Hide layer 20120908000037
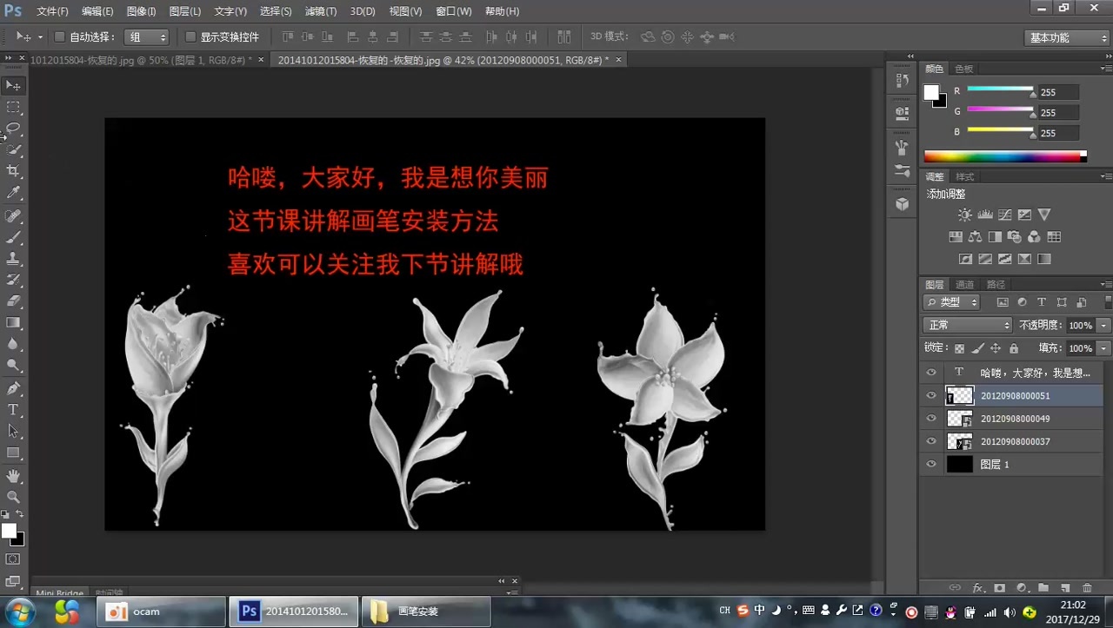The height and width of the screenshot is (628, 1113). point(931,441)
